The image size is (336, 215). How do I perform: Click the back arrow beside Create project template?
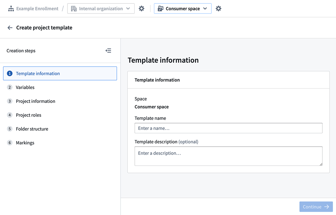(x=10, y=28)
